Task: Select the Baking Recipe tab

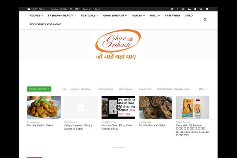Action: [x=105, y=89]
